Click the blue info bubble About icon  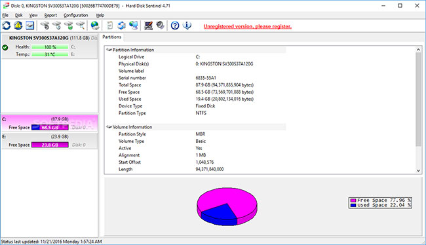(x=187, y=26)
